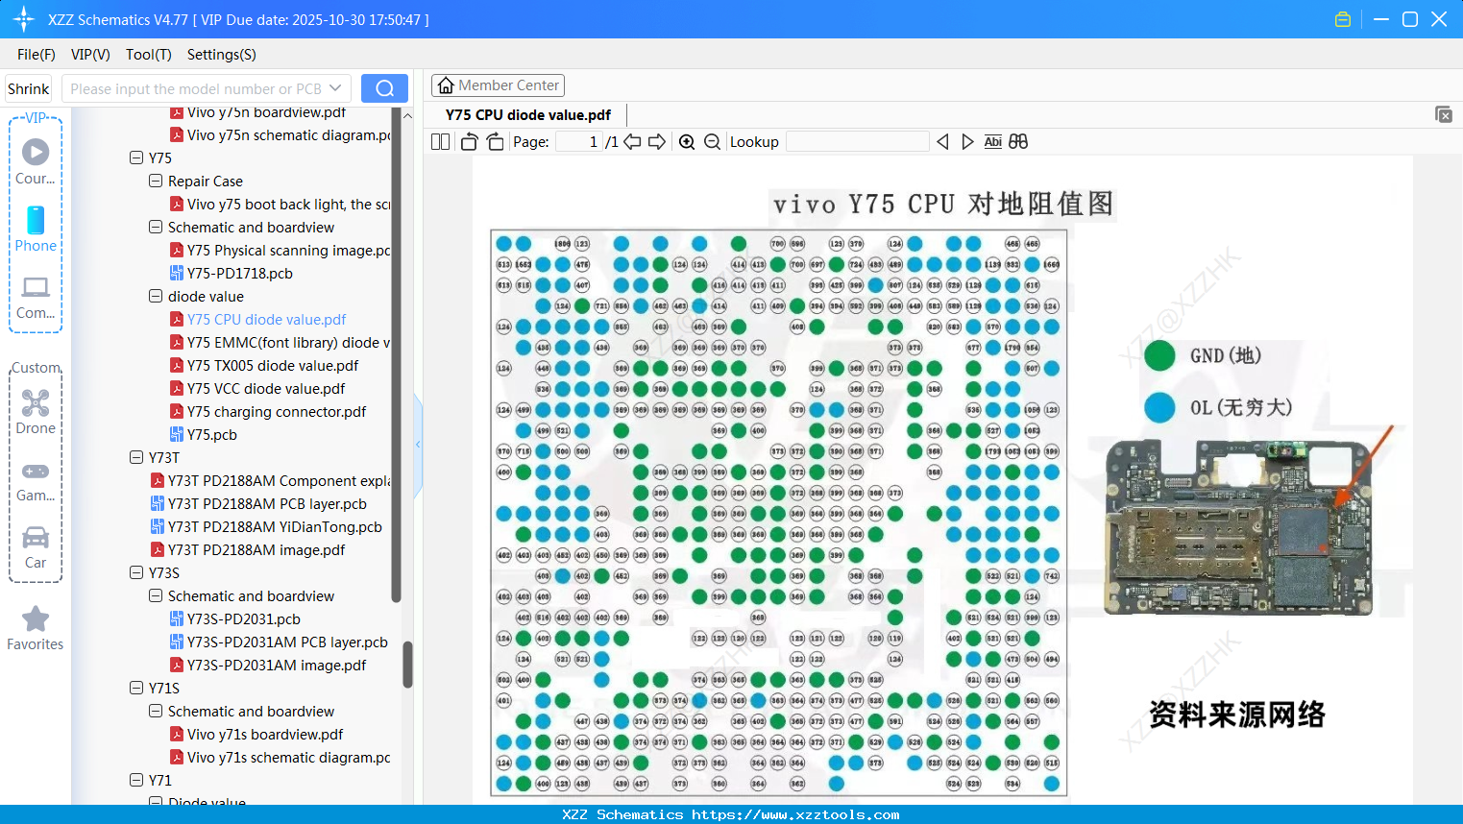Screen dimensions: 1463x824
Task: Click the blue search magnifier button
Action: click(x=384, y=88)
